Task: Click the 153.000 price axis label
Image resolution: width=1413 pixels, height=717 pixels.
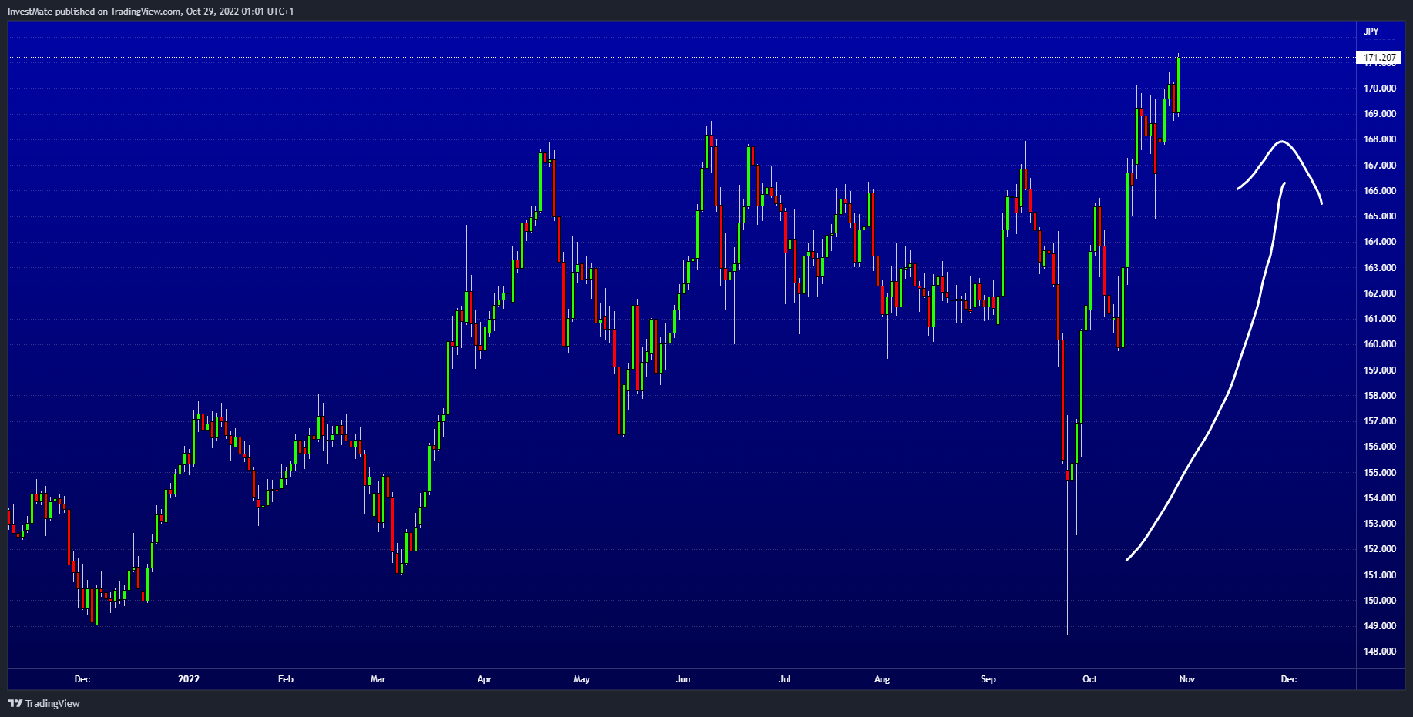Action: (1380, 524)
